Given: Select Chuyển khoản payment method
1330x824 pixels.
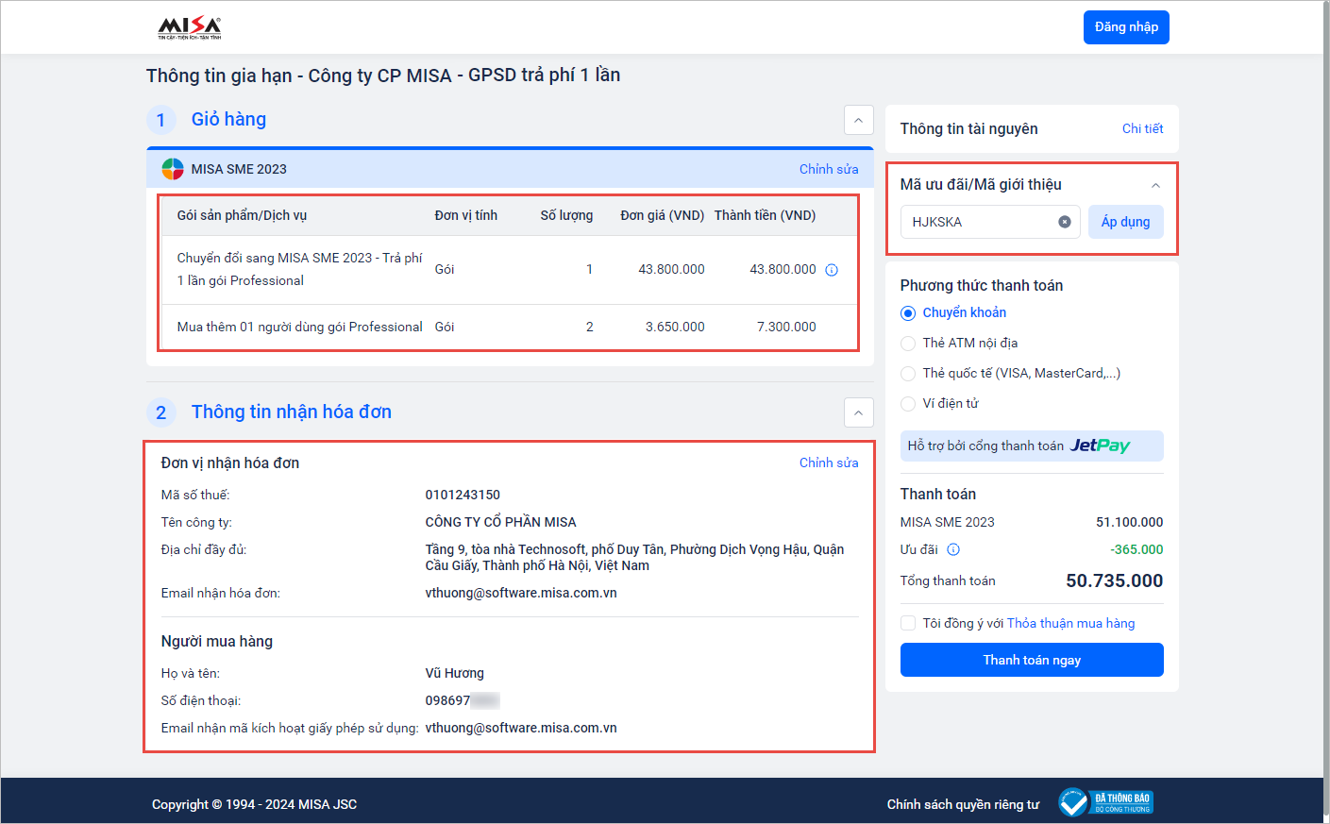Looking at the screenshot, I should pyautogui.click(x=908, y=313).
